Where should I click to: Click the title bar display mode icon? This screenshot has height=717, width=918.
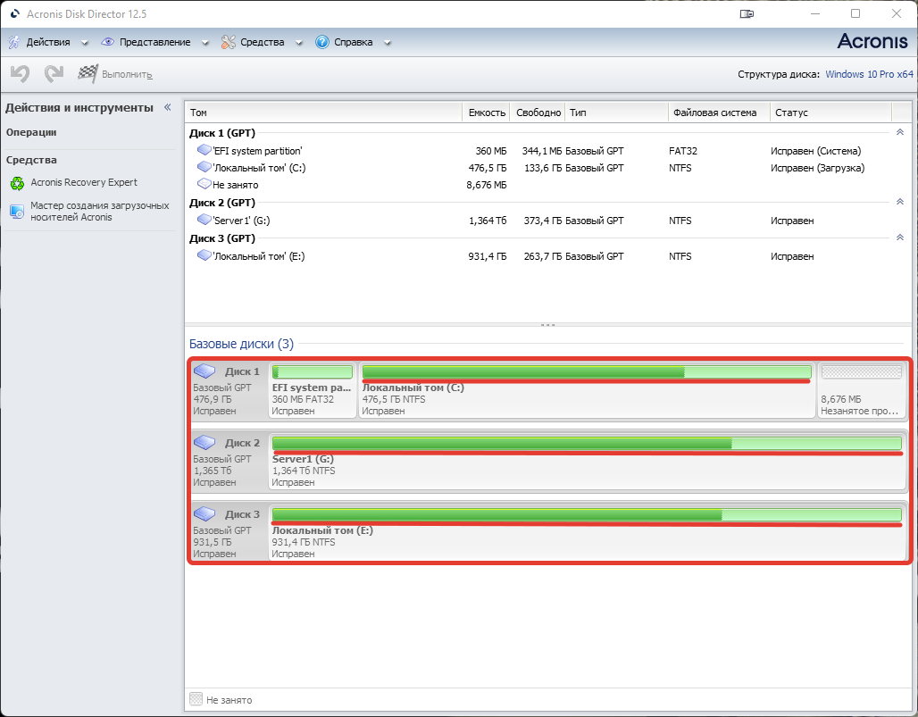coord(747,13)
